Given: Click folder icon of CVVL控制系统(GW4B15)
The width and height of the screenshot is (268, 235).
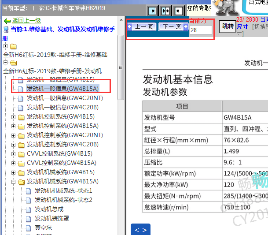Looking at the screenshot, I should (21, 154).
